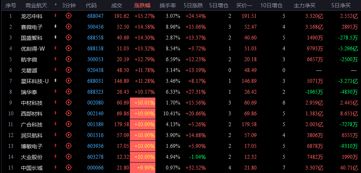
Task: Select the stock name 大业股份
Action: (32, 157)
